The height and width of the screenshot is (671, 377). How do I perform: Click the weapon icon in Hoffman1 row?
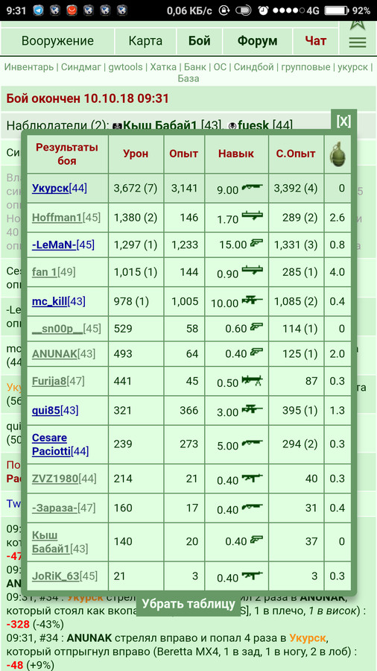[252, 217]
